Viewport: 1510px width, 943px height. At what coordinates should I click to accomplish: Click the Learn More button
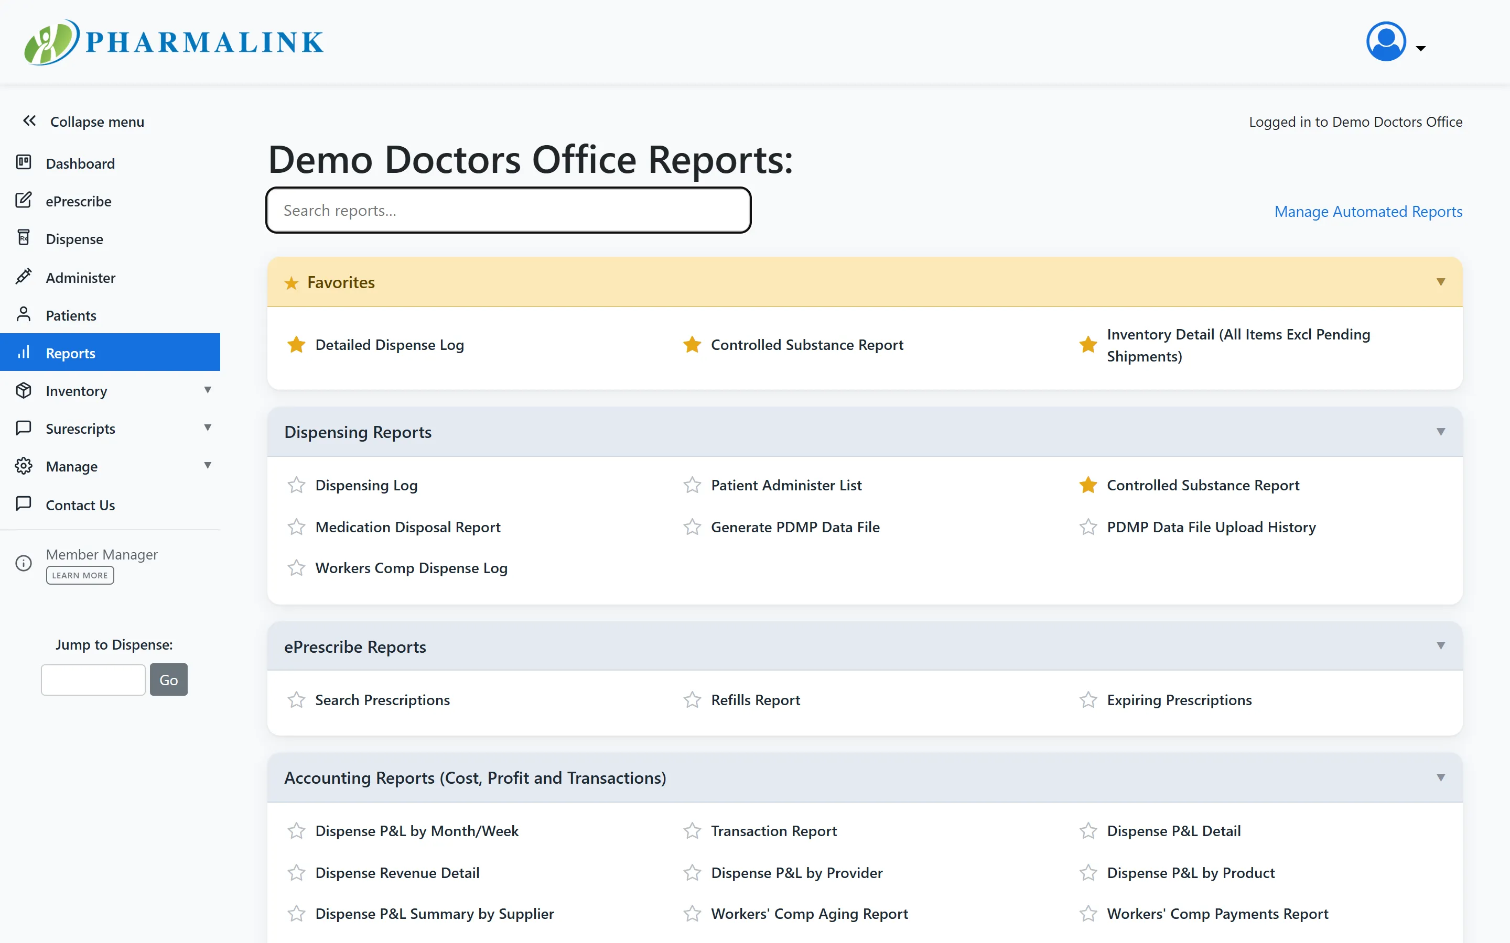(80, 575)
